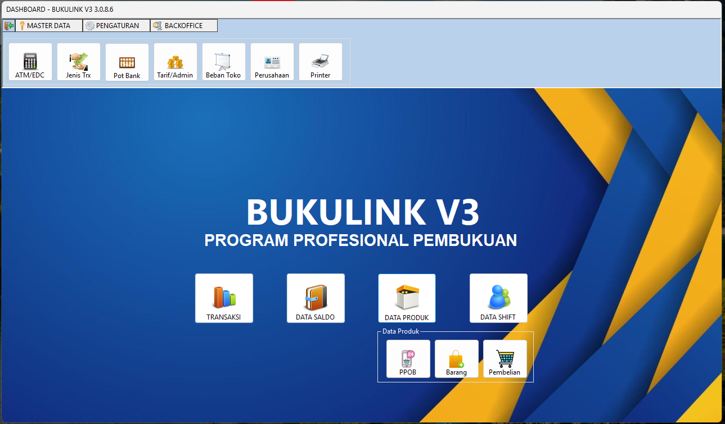The width and height of the screenshot is (725, 424).
Task: Open the Beban Toko icon
Action: tap(224, 62)
